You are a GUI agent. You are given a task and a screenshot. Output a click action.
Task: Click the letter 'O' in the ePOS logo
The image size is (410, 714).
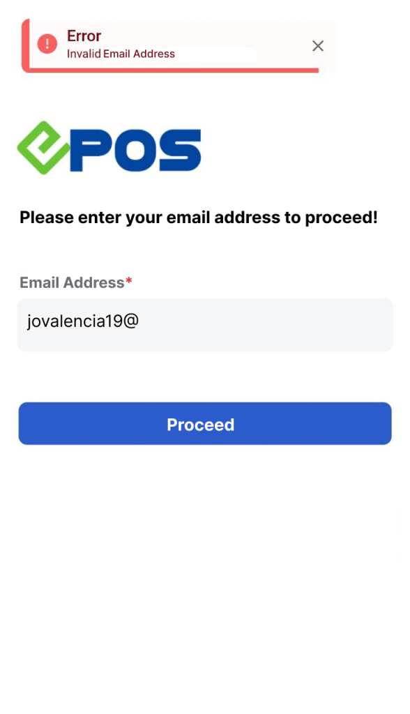click(x=135, y=151)
